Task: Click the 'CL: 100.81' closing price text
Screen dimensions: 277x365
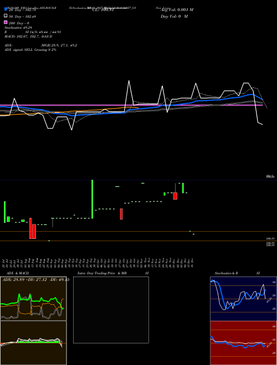Action: pyautogui.click(x=103, y=10)
